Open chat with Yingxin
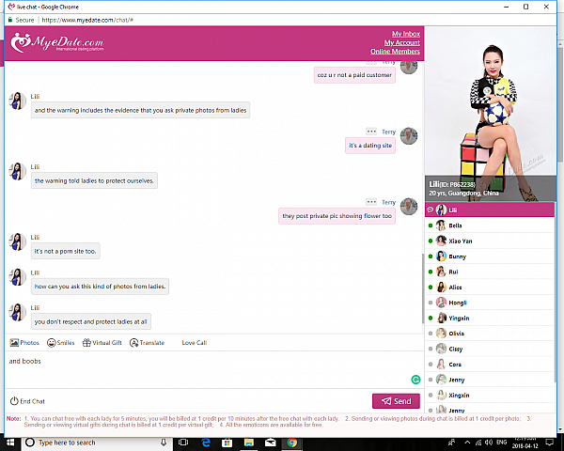This screenshot has height=451, width=564. click(461, 318)
